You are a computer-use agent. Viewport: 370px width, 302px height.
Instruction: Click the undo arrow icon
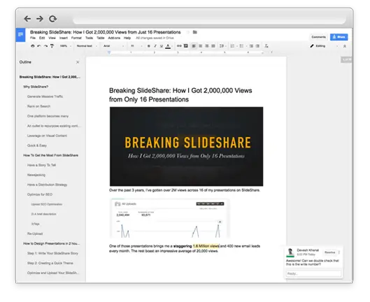[x=39, y=45]
